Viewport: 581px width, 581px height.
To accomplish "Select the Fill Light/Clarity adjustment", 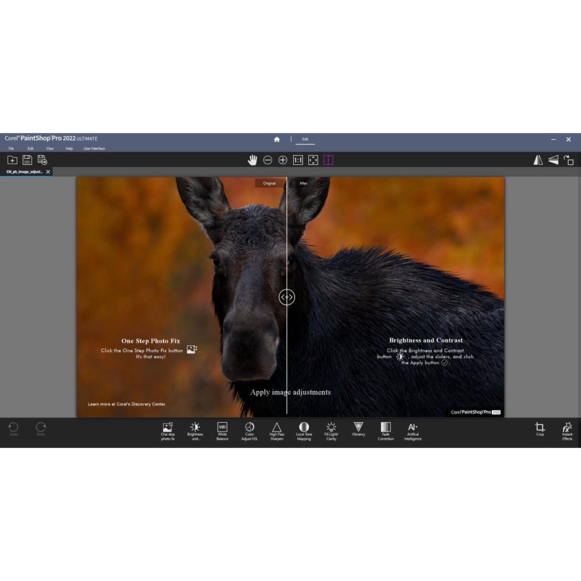I will tap(330, 431).
